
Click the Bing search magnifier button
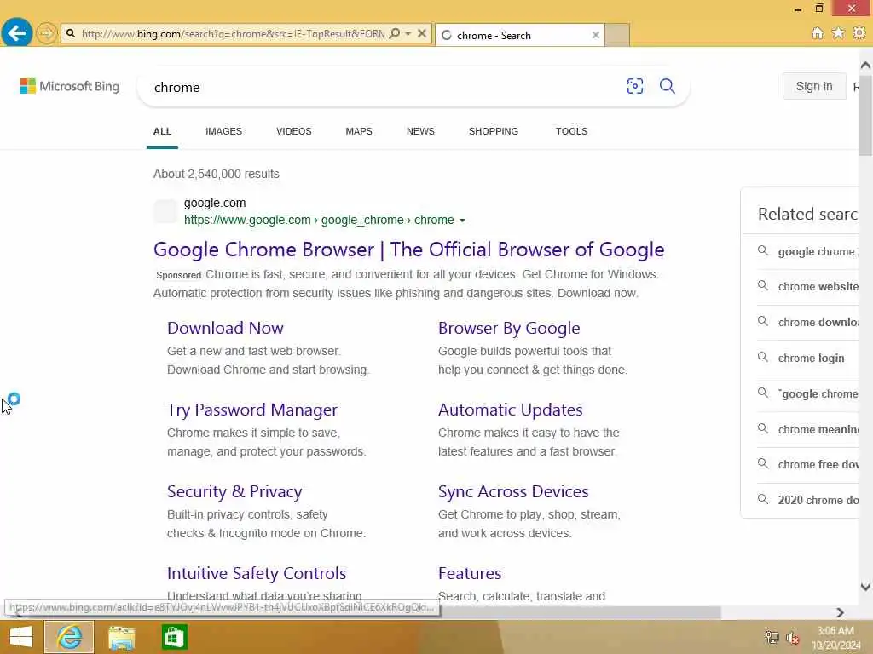667,86
